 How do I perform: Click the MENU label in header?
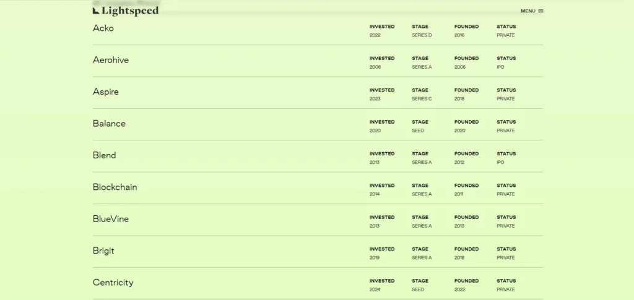(528, 11)
